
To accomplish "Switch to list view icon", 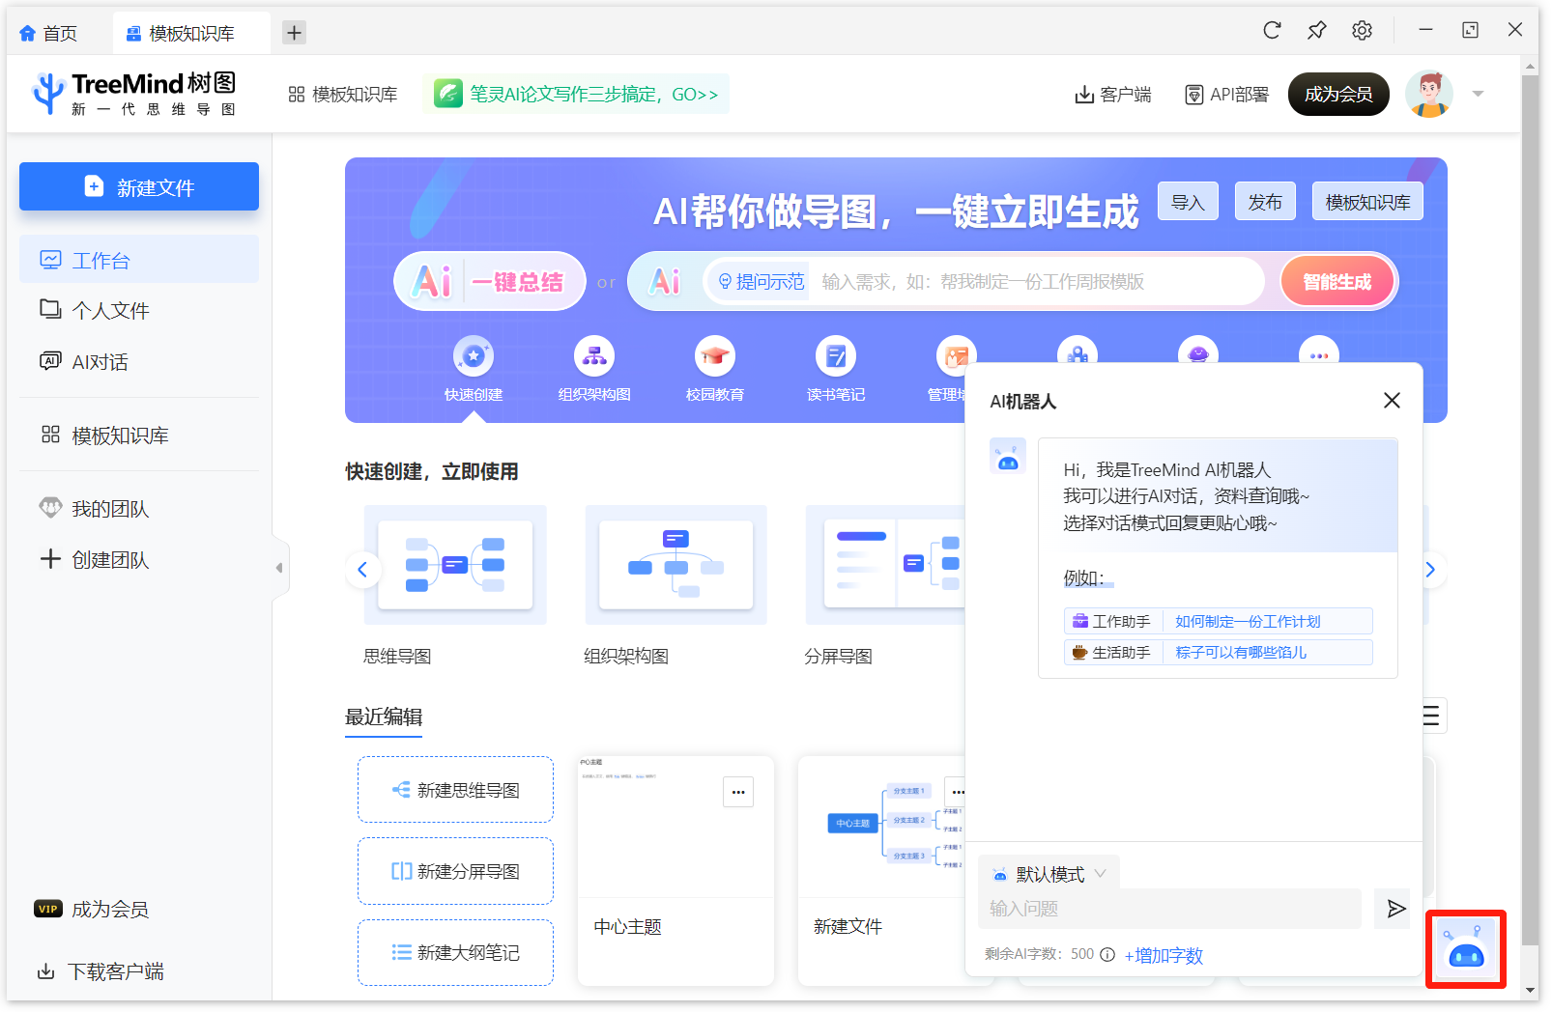I will 1432,716.
